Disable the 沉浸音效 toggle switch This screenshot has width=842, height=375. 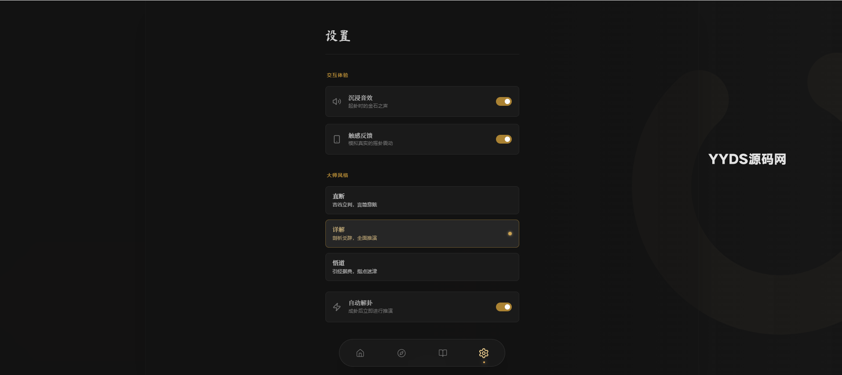tap(504, 101)
